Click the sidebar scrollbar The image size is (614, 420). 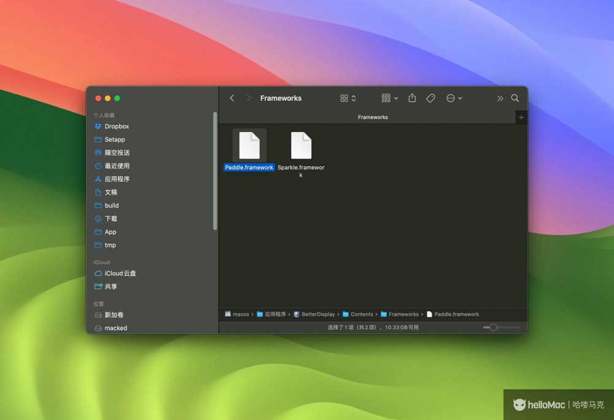[x=215, y=171]
